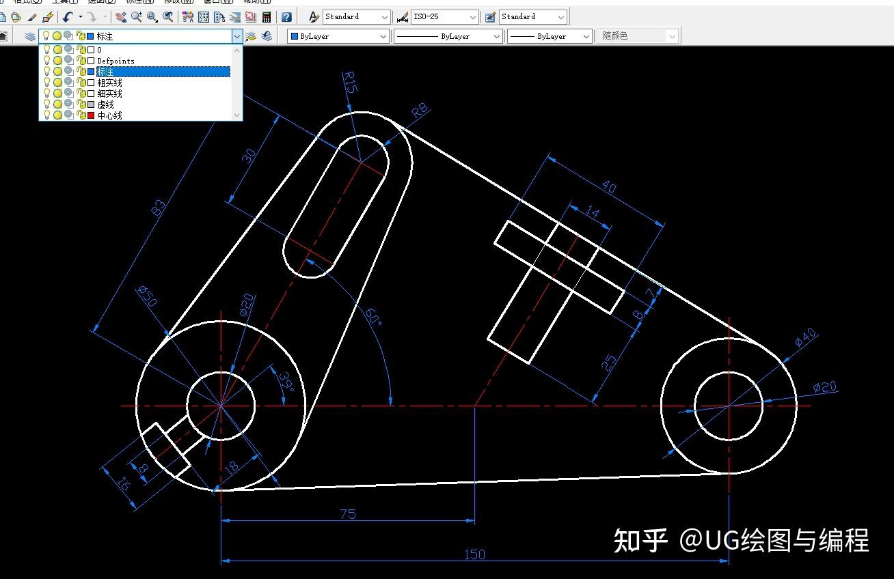Select the R8 radius dimension text
The image size is (894, 579).
click(420, 111)
